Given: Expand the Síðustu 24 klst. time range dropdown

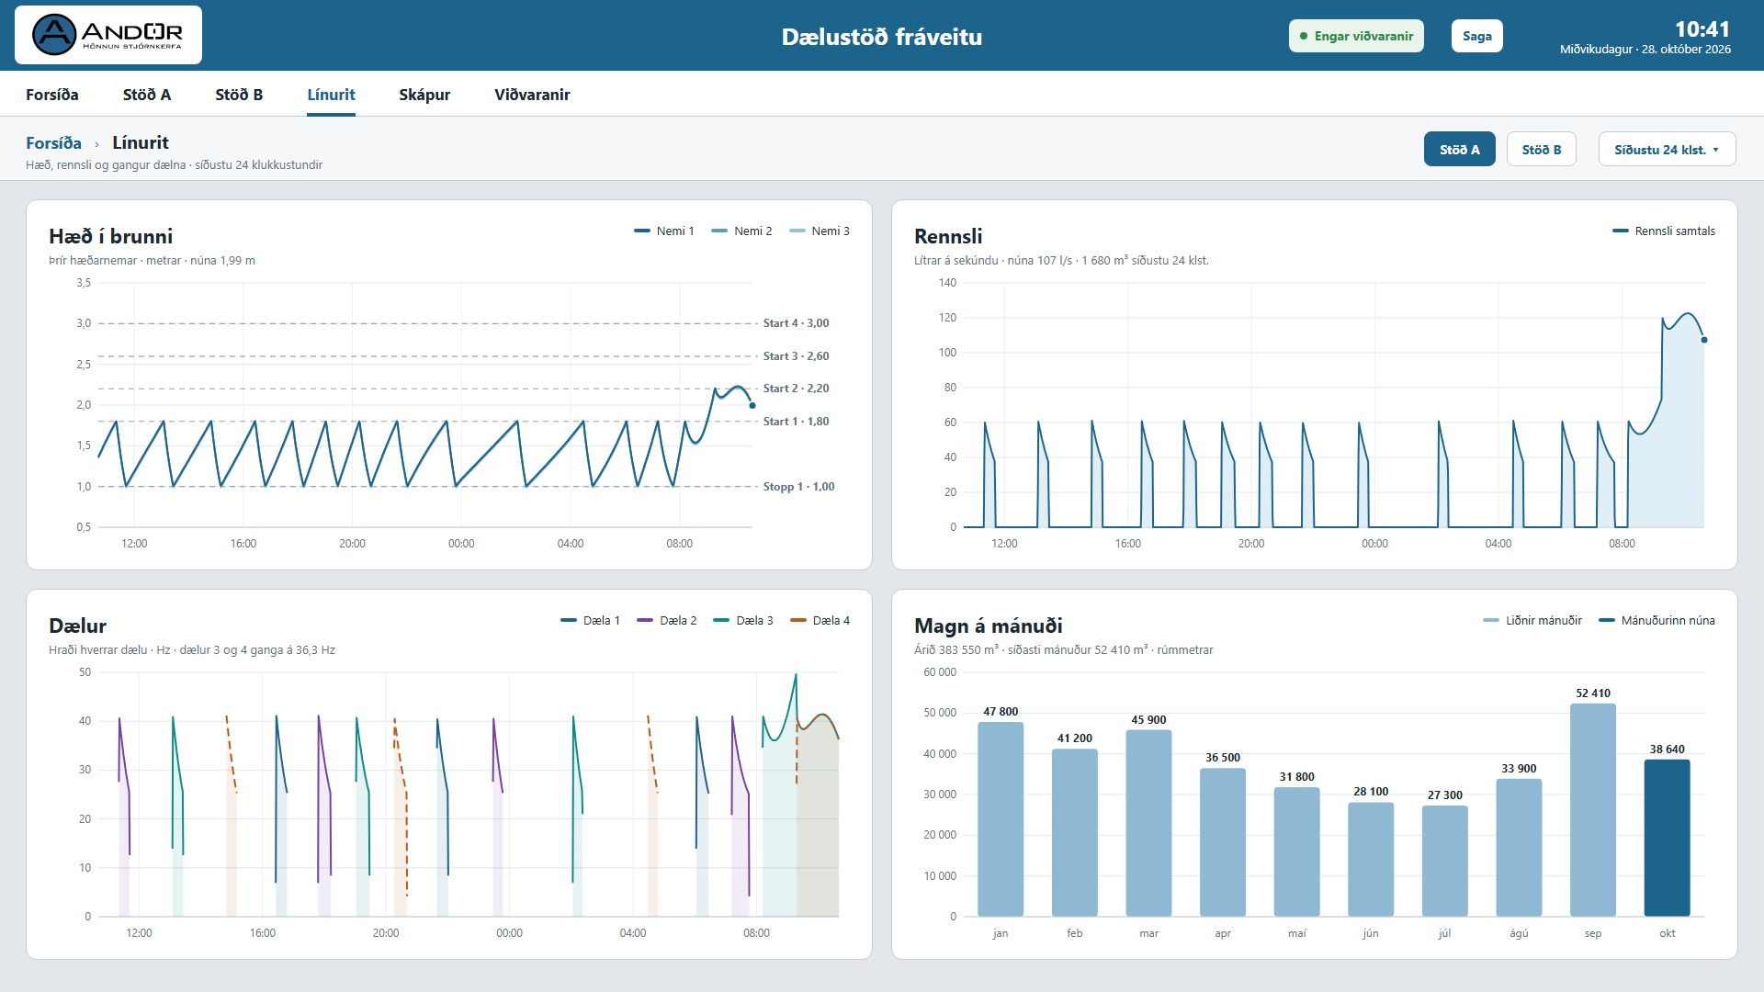Looking at the screenshot, I should pyautogui.click(x=1668, y=149).
